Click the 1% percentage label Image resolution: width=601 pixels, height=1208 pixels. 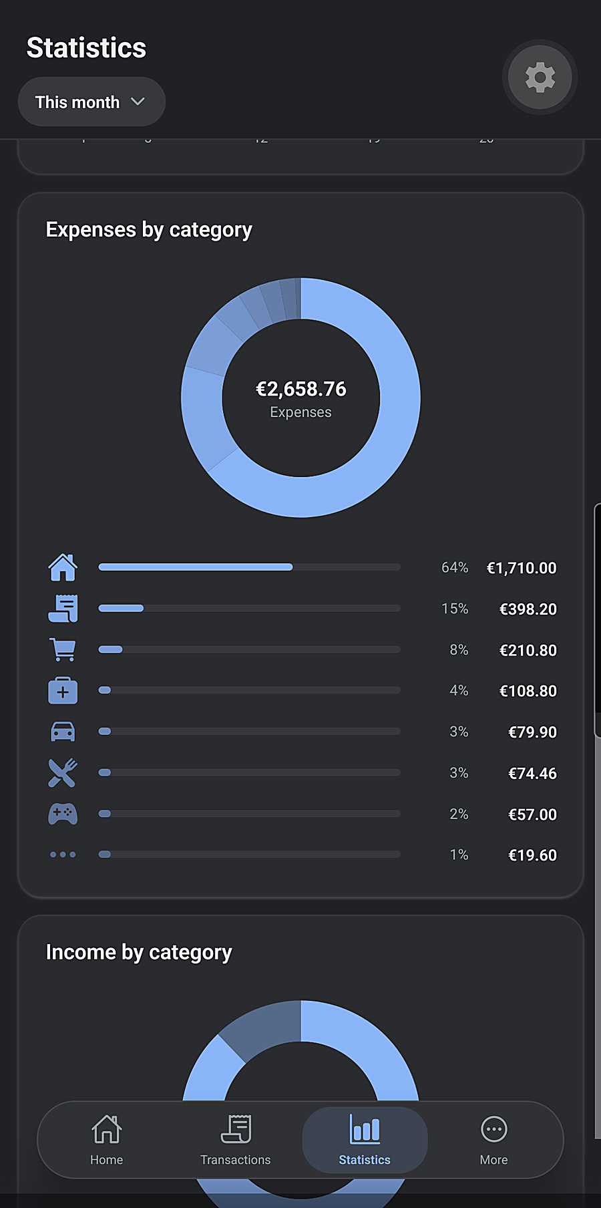coord(459,855)
